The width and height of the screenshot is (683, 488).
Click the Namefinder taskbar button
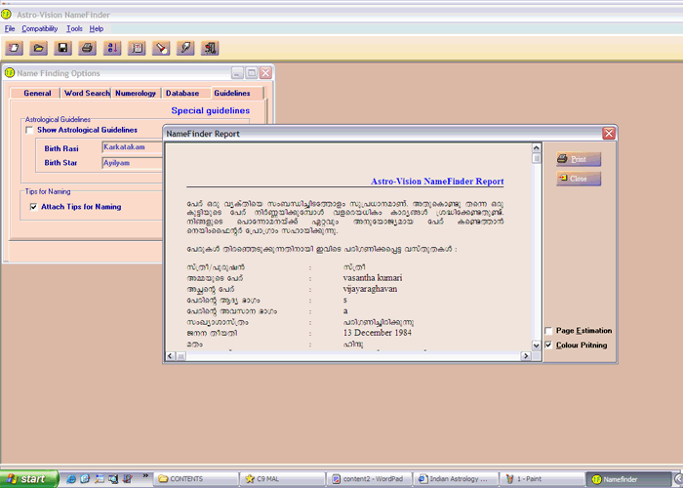coord(628,479)
